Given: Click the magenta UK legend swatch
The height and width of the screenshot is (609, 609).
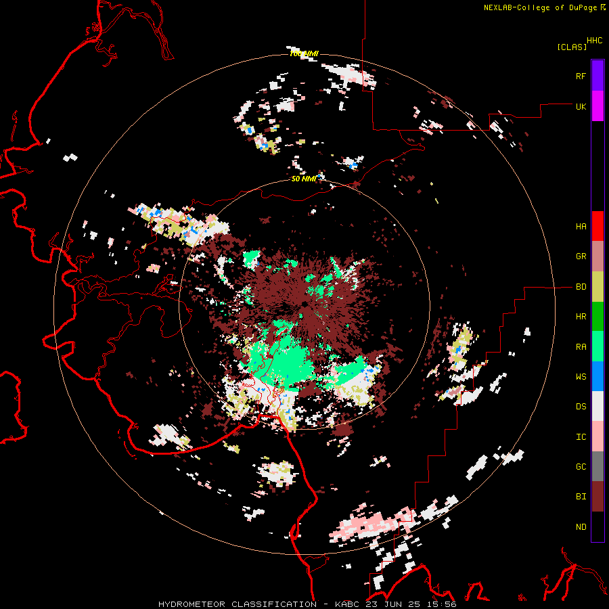Looking at the screenshot, I should click(x=597, y=106).
